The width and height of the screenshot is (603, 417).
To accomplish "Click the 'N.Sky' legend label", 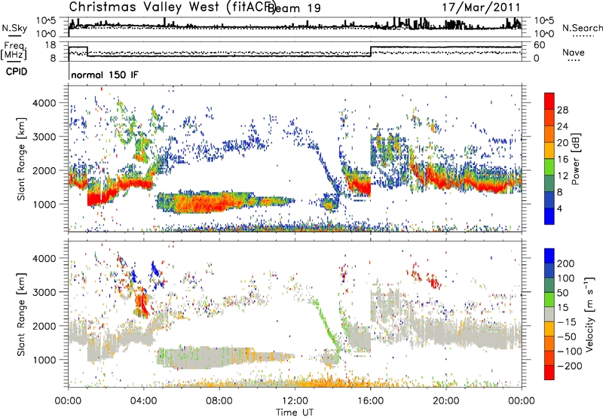I will (14, 28).
